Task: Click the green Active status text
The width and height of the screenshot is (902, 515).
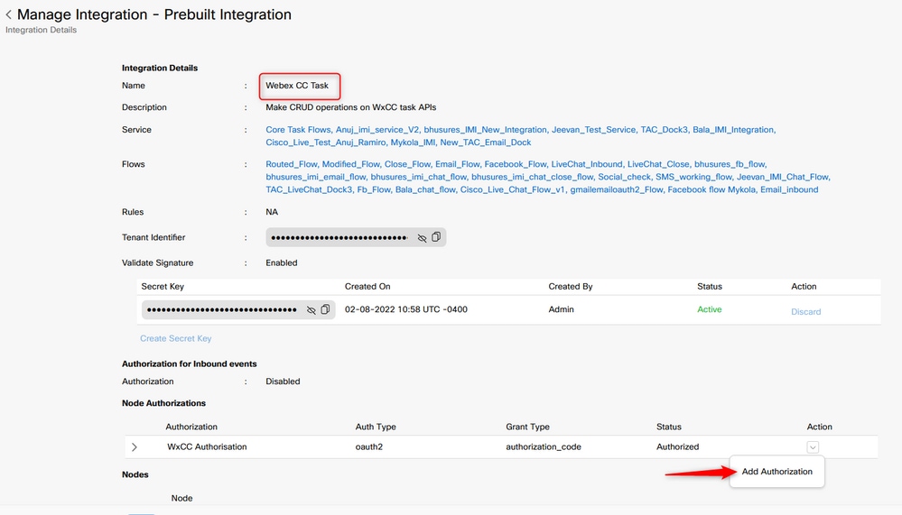Action: pyautogui.click(x=710, y=309)
